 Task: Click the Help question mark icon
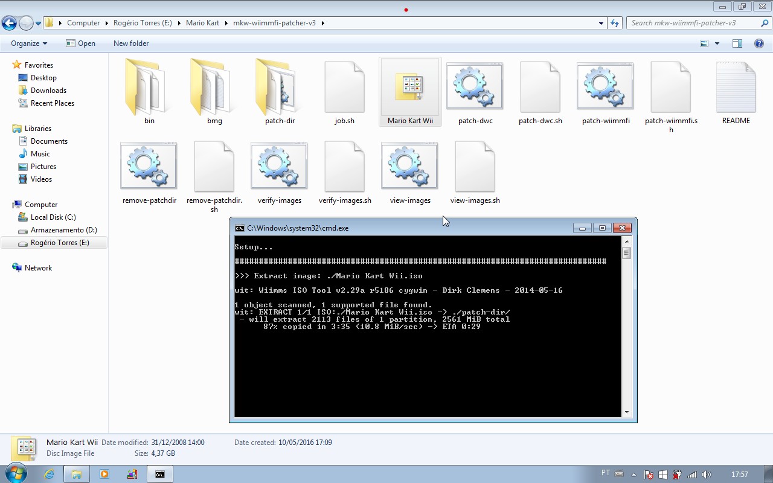tap(759, 43)
